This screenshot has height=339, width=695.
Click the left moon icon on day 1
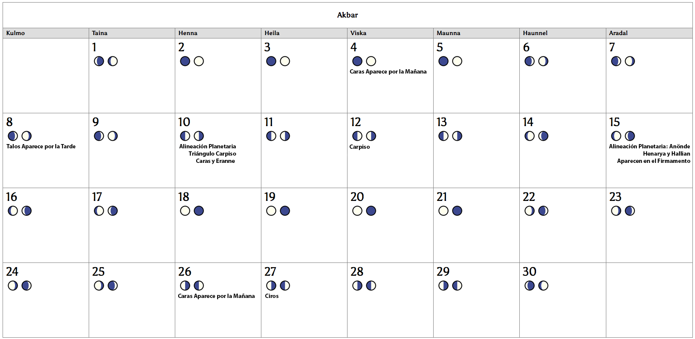pos(99,61)
